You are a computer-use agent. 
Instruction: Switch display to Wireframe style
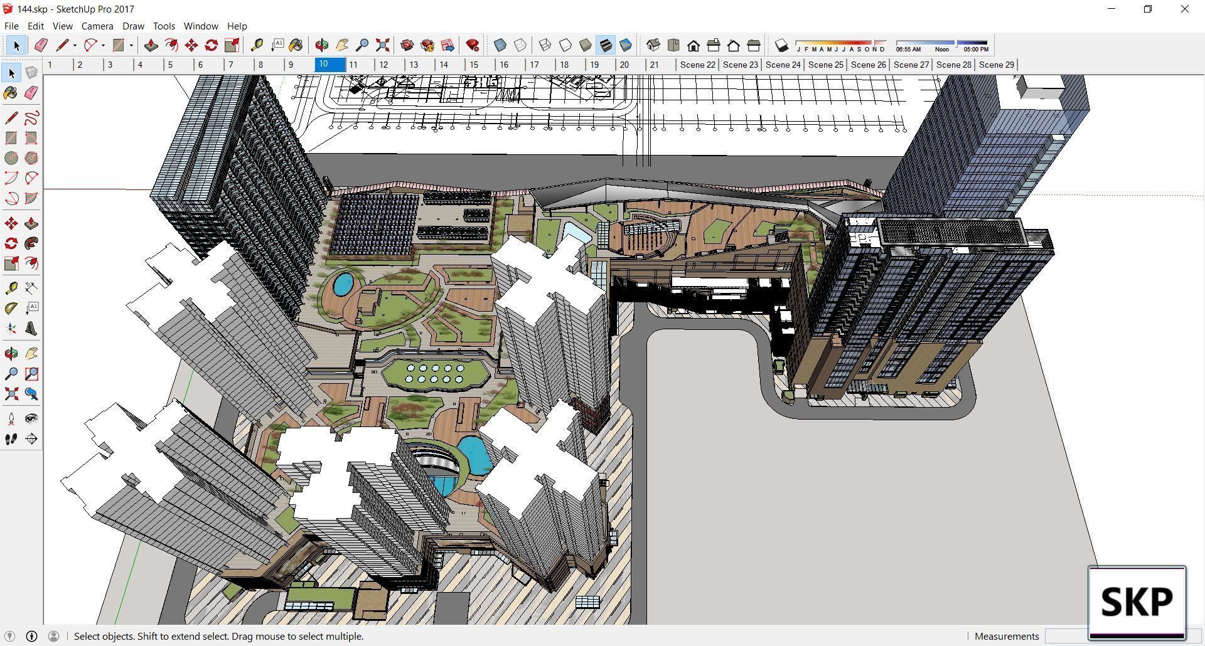coord(544,45)
